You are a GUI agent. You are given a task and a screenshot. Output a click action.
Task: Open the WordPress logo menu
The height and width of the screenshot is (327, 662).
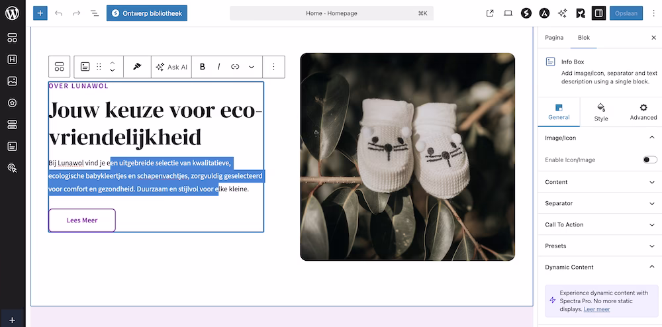[12, 13]
